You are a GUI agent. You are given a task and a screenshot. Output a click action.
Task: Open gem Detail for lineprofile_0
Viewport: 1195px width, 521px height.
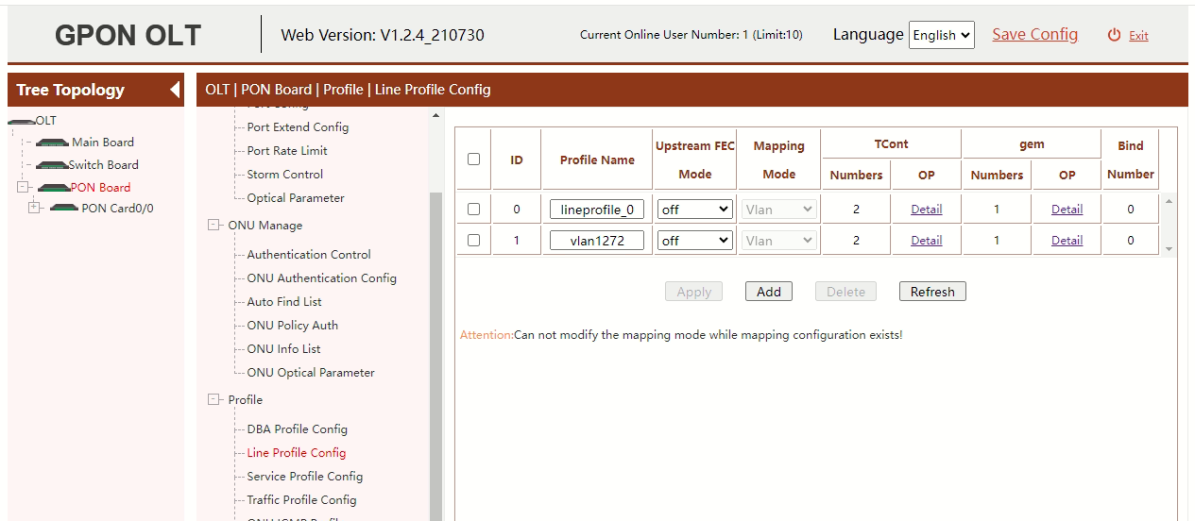click(1067, 210)
